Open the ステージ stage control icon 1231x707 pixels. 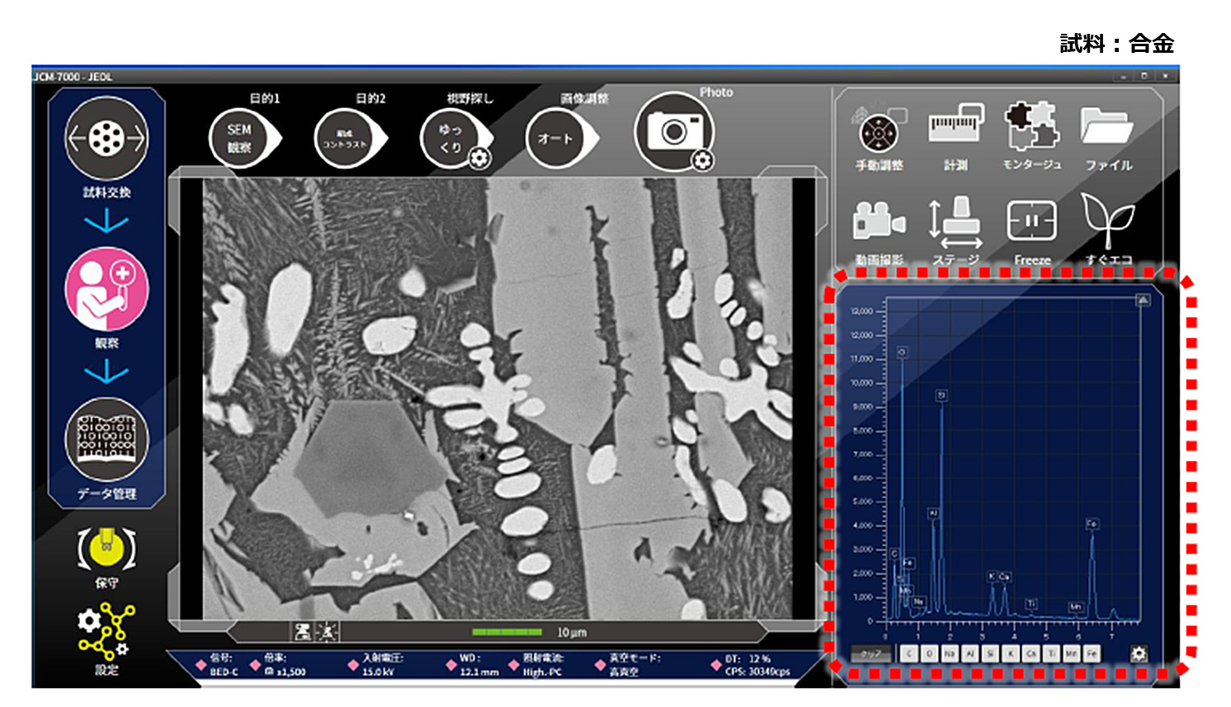point(955,221)
